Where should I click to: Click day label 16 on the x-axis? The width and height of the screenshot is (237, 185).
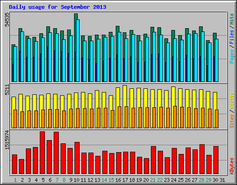118,180
